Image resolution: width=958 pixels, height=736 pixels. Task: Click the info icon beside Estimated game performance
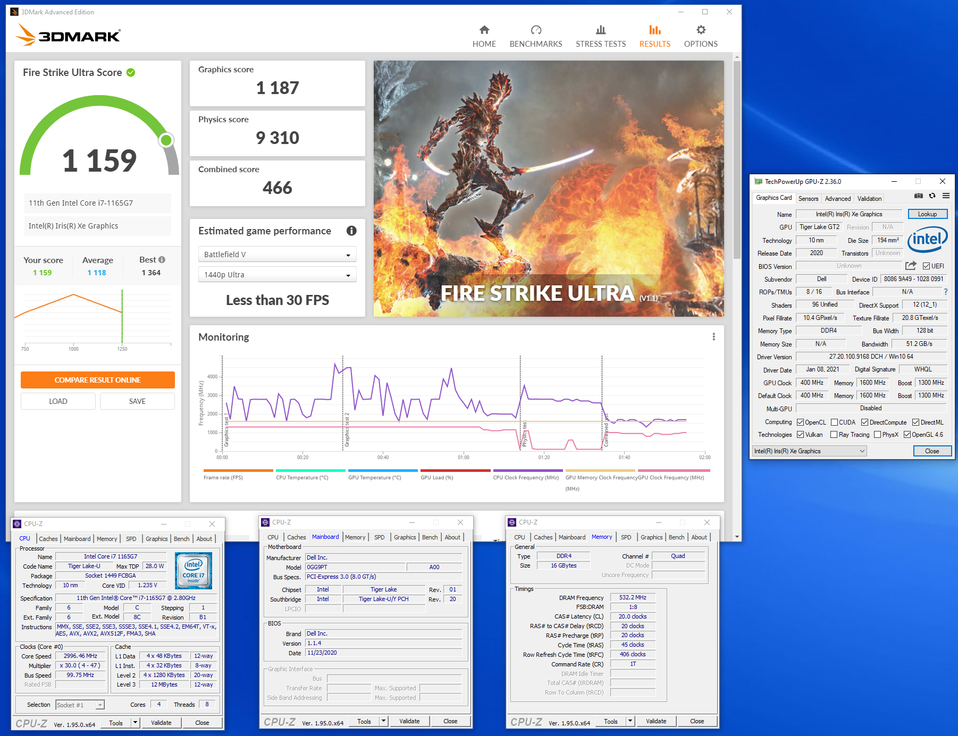pyautogui.click(x=351, y=231)
